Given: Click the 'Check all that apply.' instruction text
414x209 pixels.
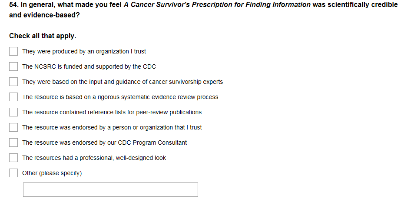Looking at the screenshot, I should pos(43,36).
